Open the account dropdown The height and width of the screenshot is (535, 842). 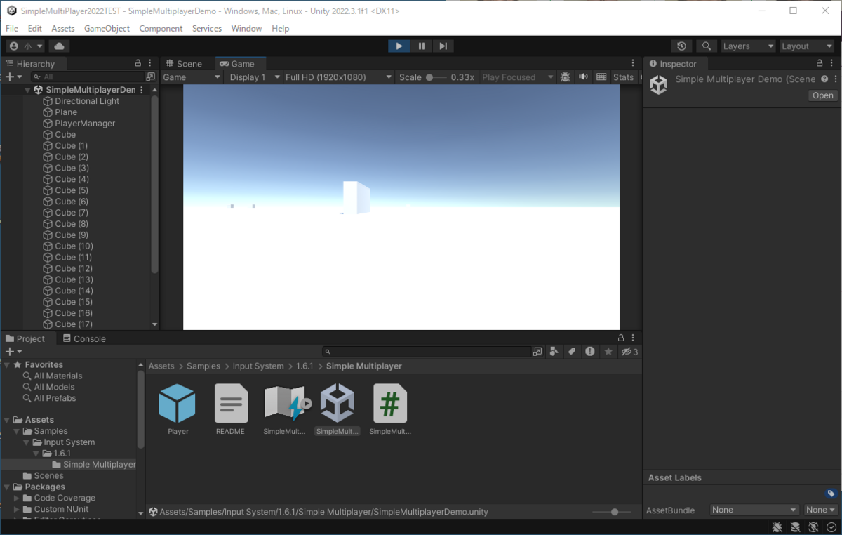coord(25,46)
